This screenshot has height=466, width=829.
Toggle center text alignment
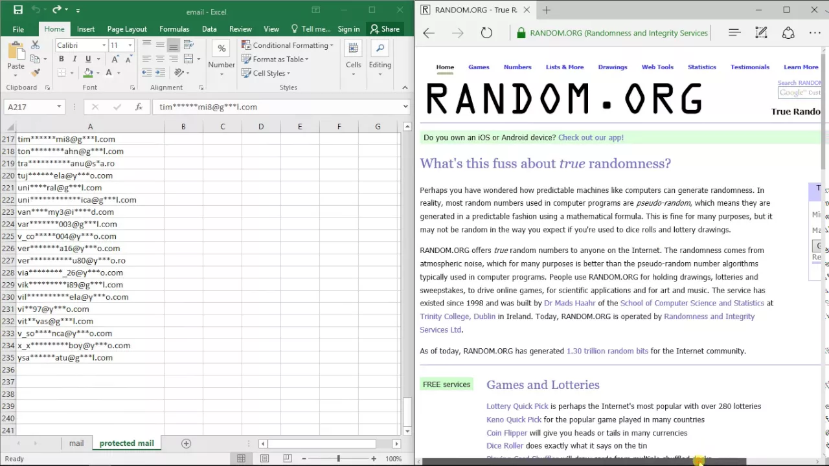160,59
